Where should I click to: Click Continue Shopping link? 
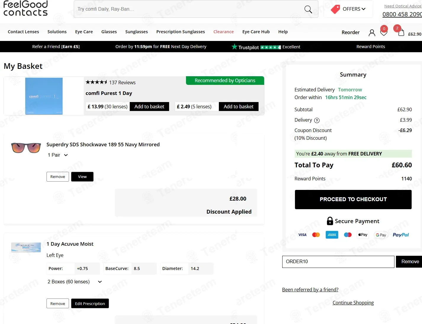tap(353, 303)
